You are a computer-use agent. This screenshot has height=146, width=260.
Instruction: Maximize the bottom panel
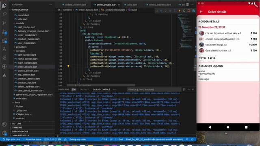click(x=188, y=89)
